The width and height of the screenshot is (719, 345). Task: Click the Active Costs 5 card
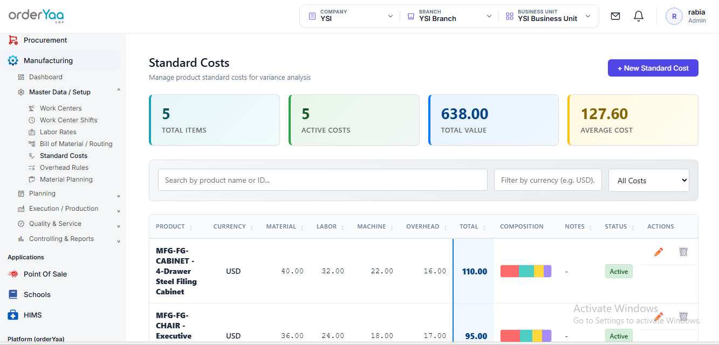[x=354, y=120]
